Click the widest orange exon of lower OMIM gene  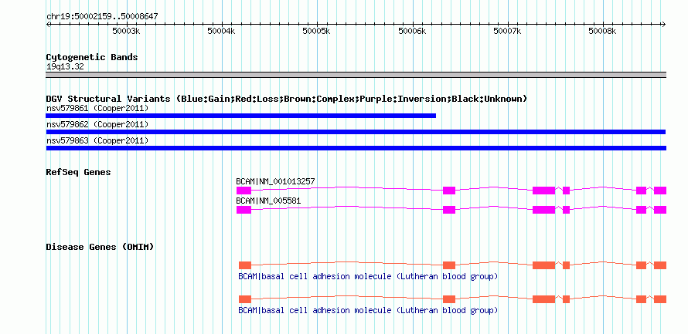[x=543, y=299]
